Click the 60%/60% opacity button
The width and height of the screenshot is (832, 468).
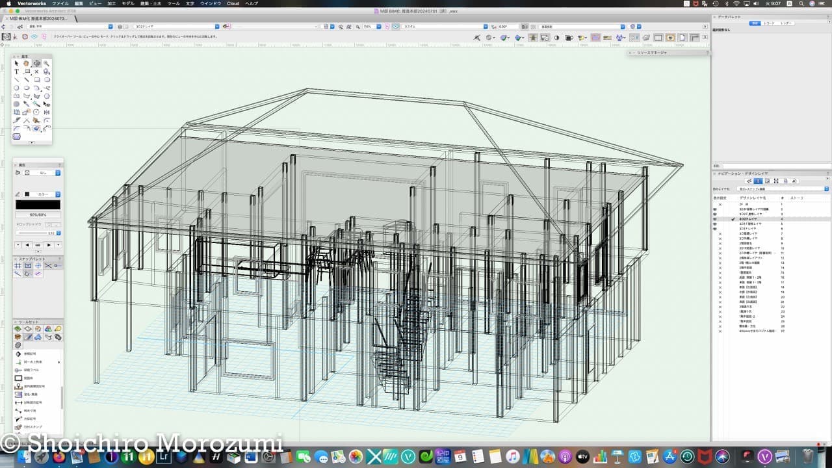coord(38,214)
